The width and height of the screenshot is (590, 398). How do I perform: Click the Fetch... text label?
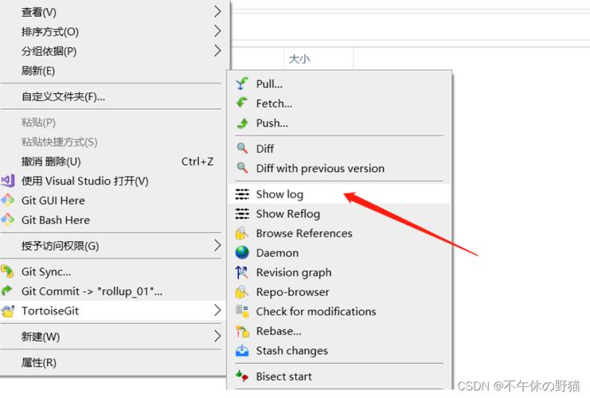click(274, 103)
